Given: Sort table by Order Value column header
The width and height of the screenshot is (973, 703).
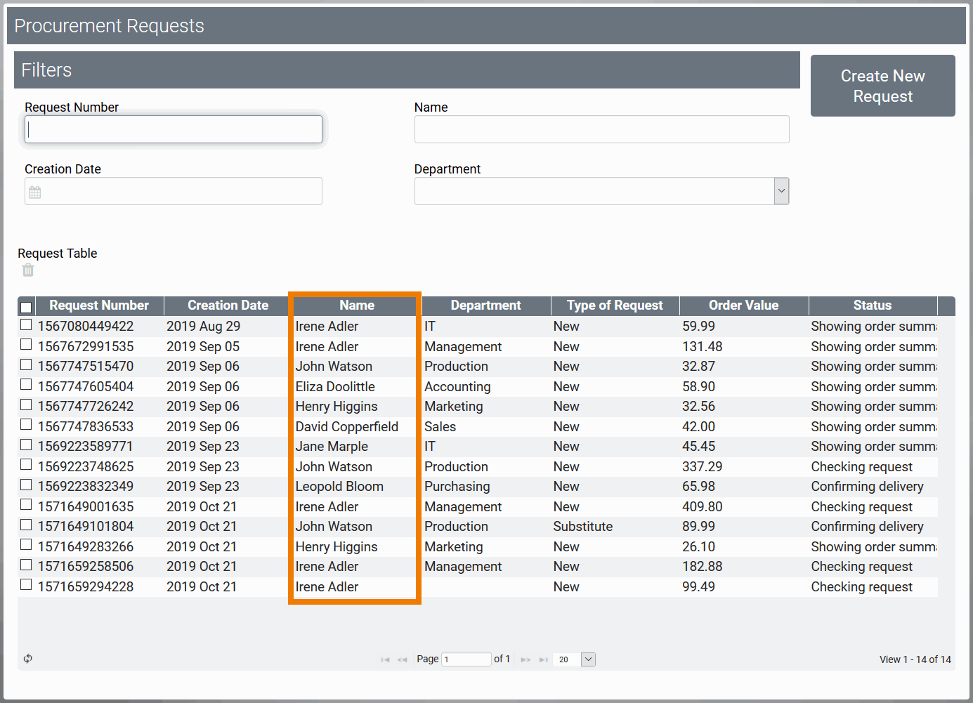Looking at the screenshot, I should 743,305.
